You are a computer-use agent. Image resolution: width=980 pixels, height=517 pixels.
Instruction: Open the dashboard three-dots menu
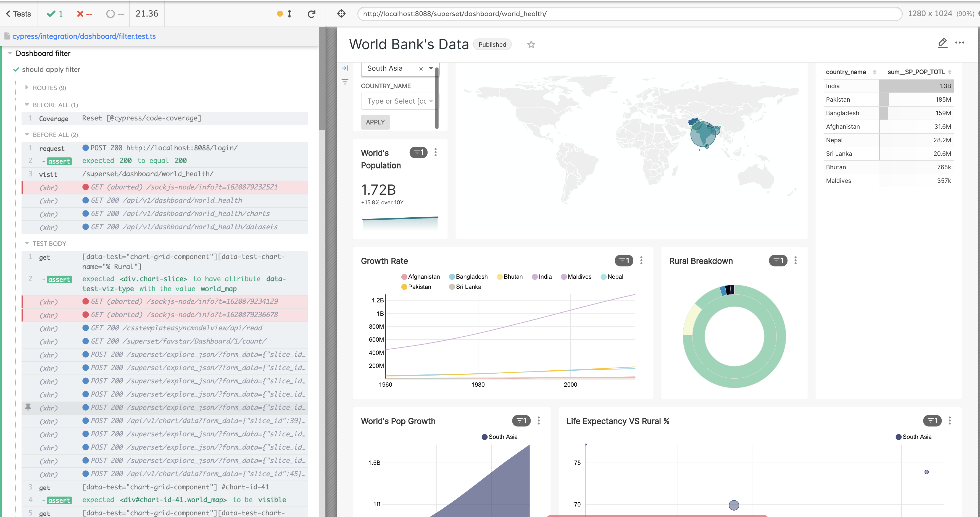(x=960, y=43)
